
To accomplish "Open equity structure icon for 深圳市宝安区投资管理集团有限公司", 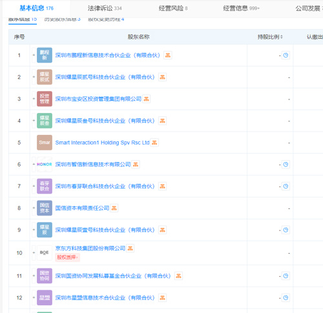I will coord(146,99).
